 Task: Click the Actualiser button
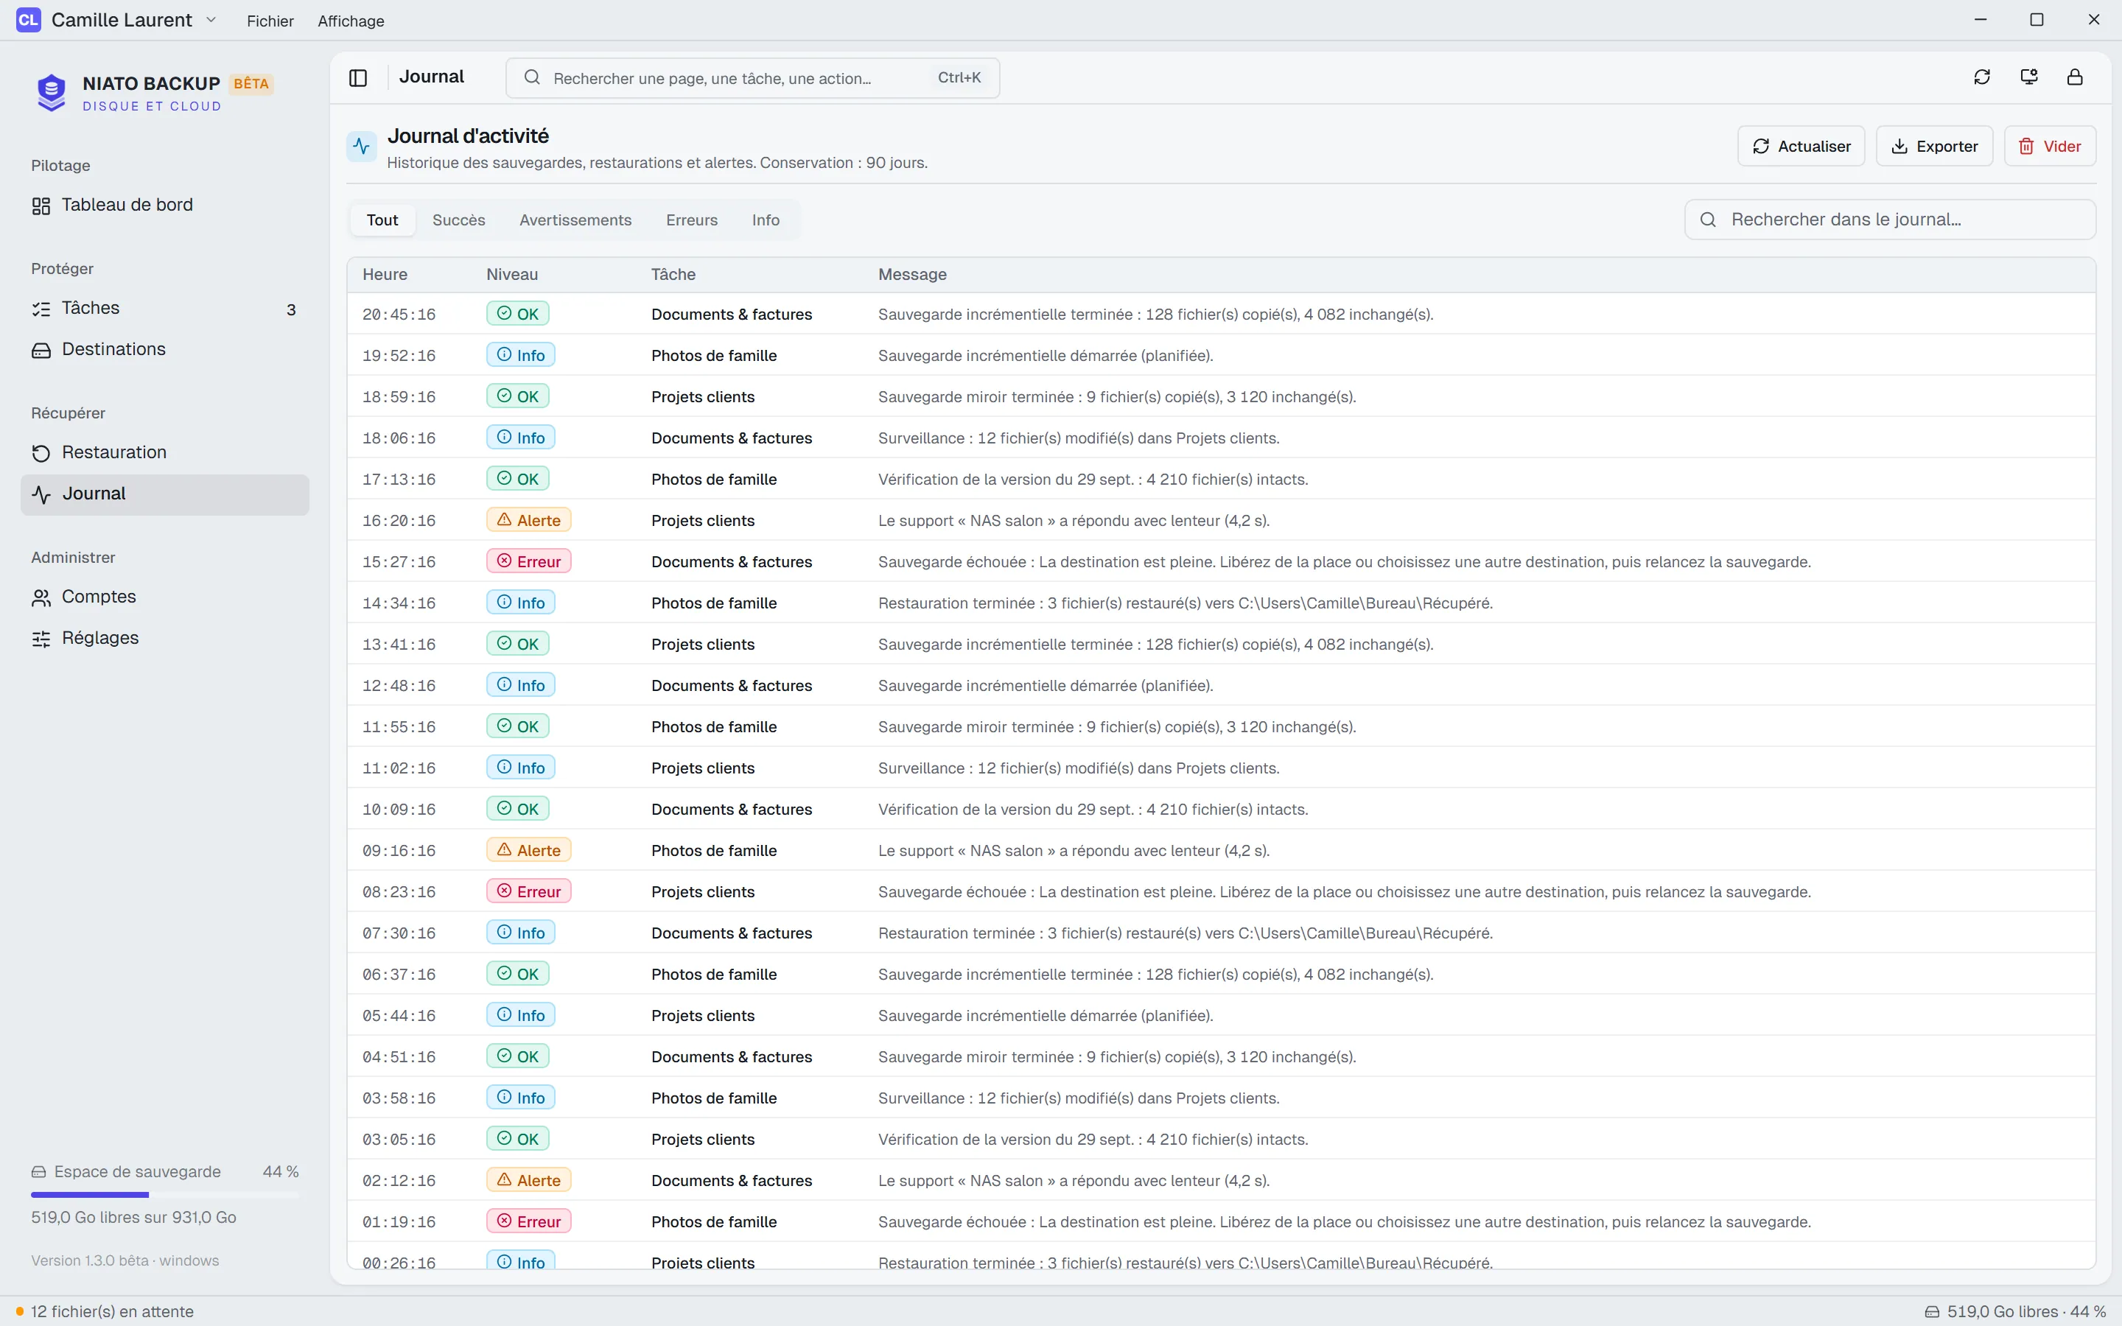click(1801, 147)
